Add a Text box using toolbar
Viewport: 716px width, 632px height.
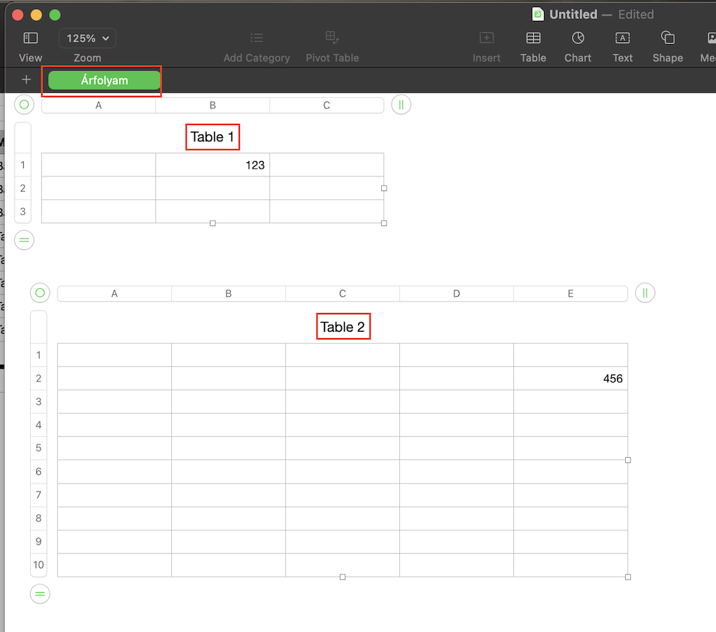(x=622, y=38)
